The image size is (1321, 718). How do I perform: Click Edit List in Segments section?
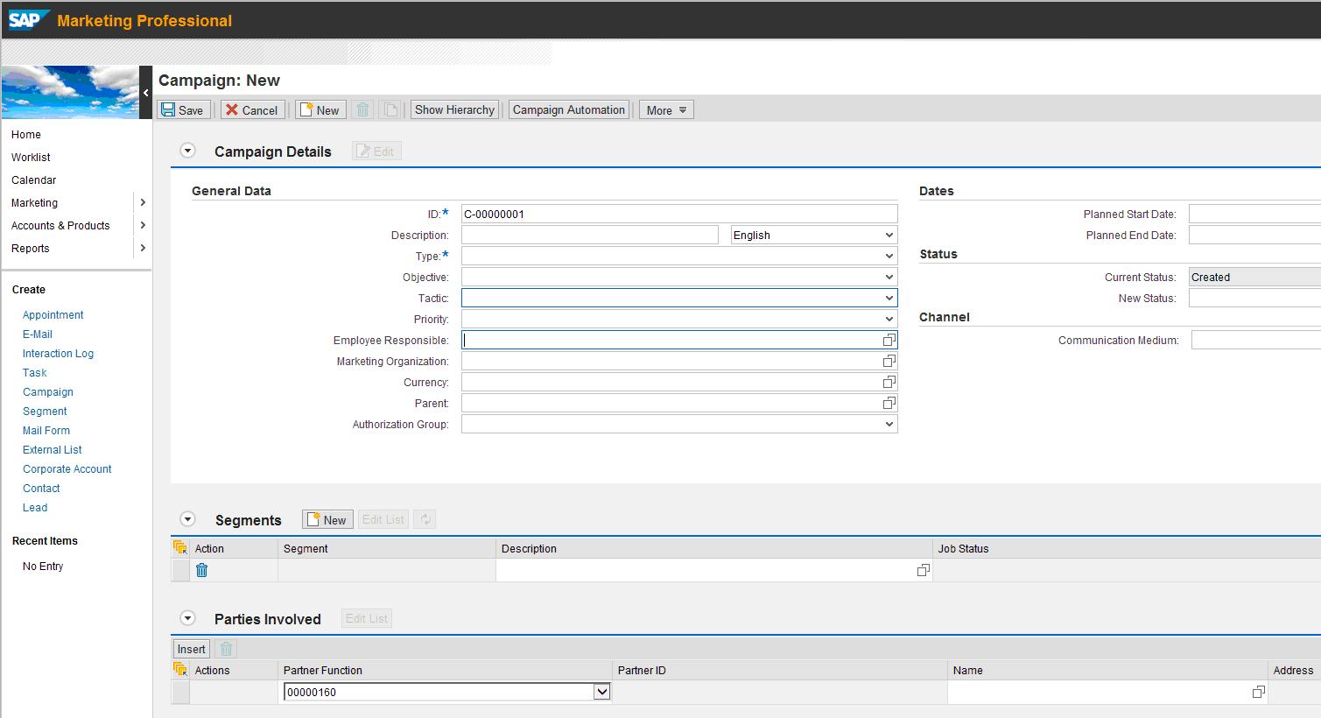point(383,519)
